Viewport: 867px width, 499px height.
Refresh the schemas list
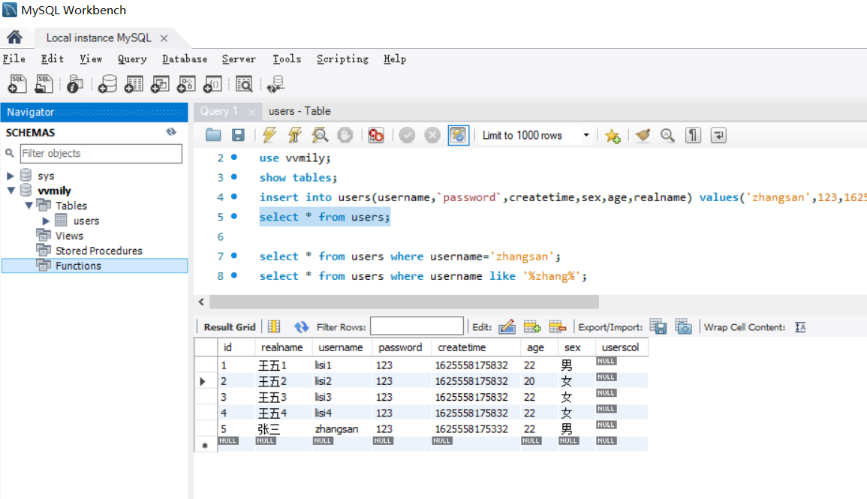[171, 132]
